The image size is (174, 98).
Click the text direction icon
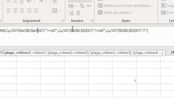41,1
